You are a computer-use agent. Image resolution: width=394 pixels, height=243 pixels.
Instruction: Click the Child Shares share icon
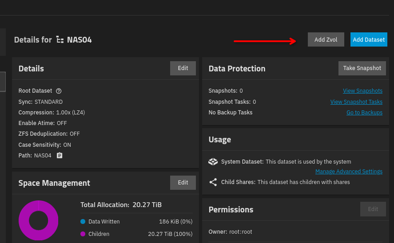tap(213, 182)
